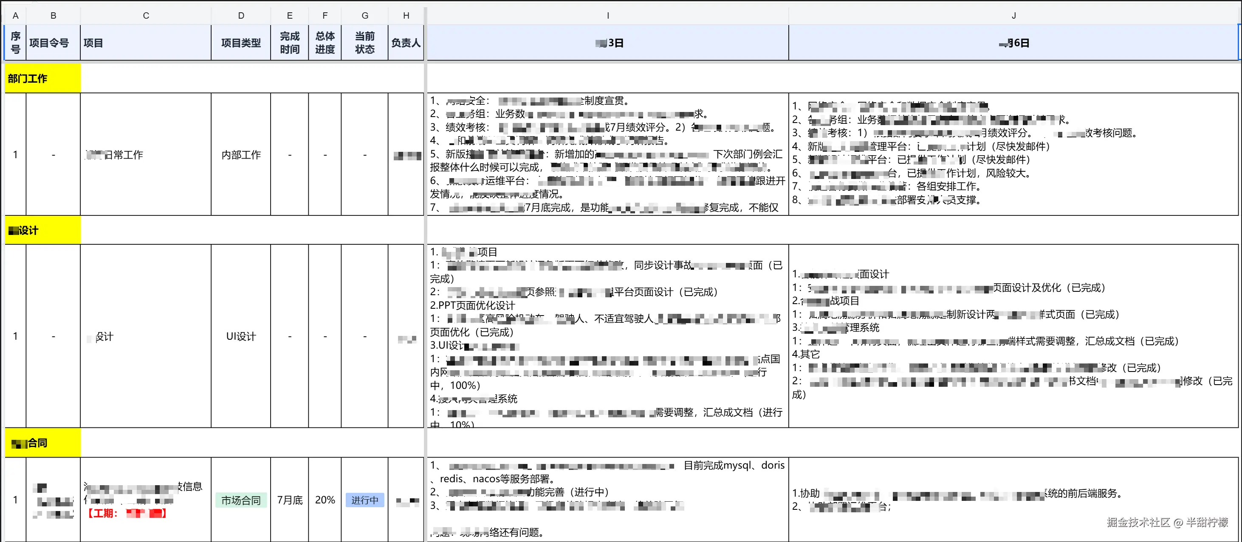Open column I notes in UI设计 row
Image resolution: width=1242 pixels, height=542 pixels.
tap(608, 336)
